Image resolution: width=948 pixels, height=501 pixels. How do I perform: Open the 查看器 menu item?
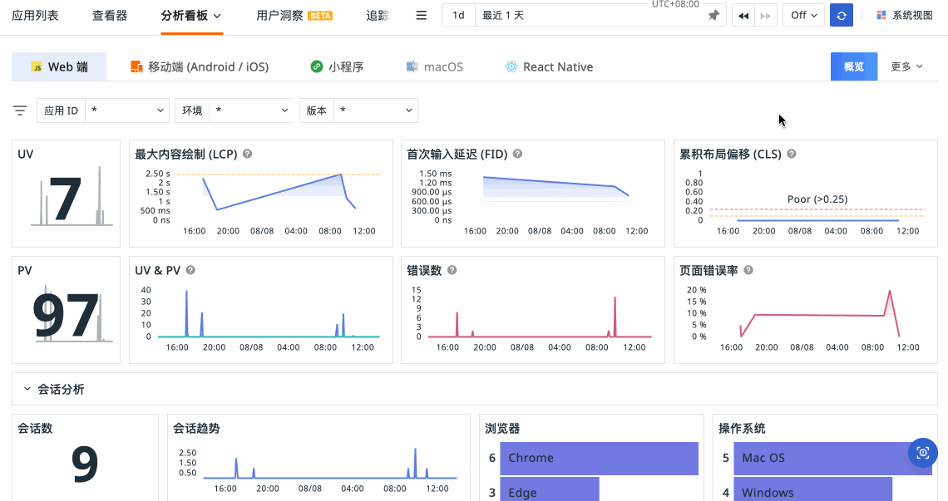(x=110, y=16)
